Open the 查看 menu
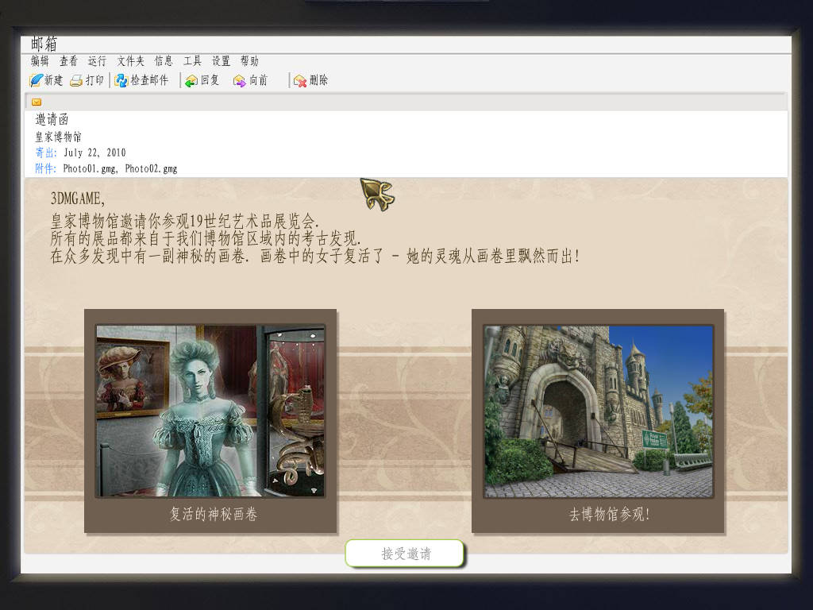The image size is (813, 610). [x=68, y=61]
